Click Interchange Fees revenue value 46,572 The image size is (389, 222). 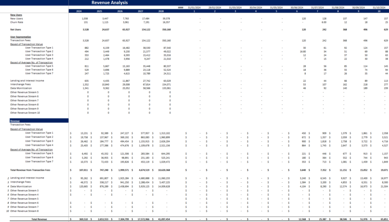[x=84, y=182]
